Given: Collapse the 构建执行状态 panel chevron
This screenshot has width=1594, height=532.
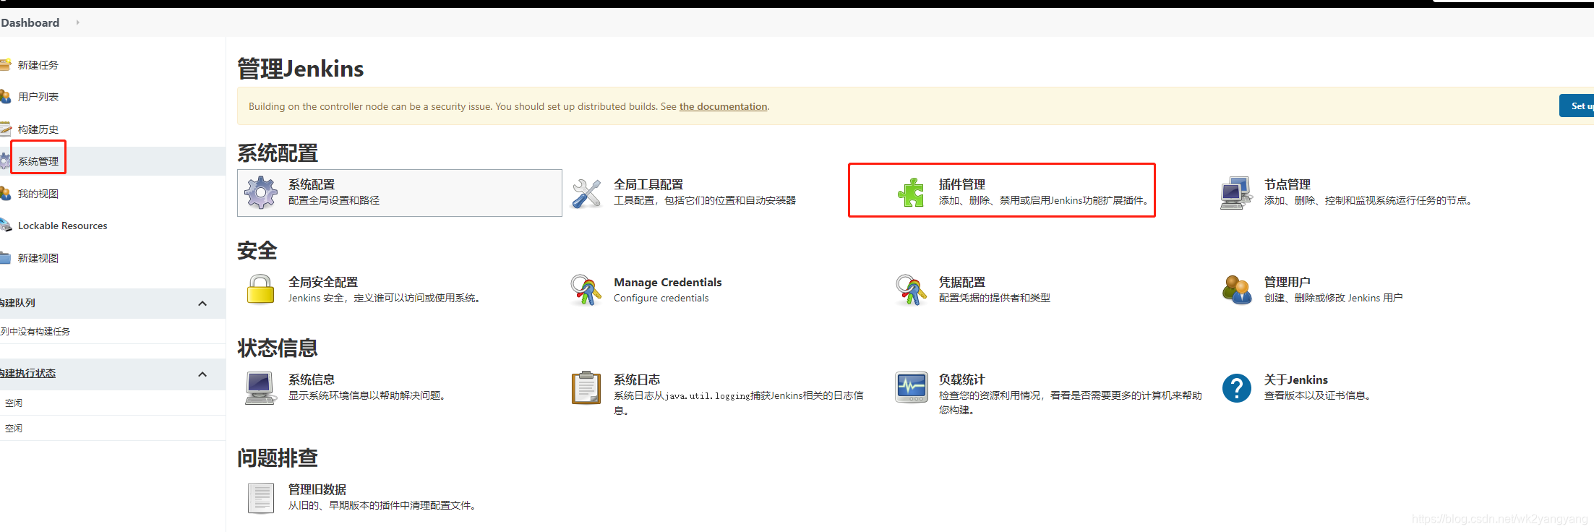Looking at the screenshot, I should (x=202, y=374).
